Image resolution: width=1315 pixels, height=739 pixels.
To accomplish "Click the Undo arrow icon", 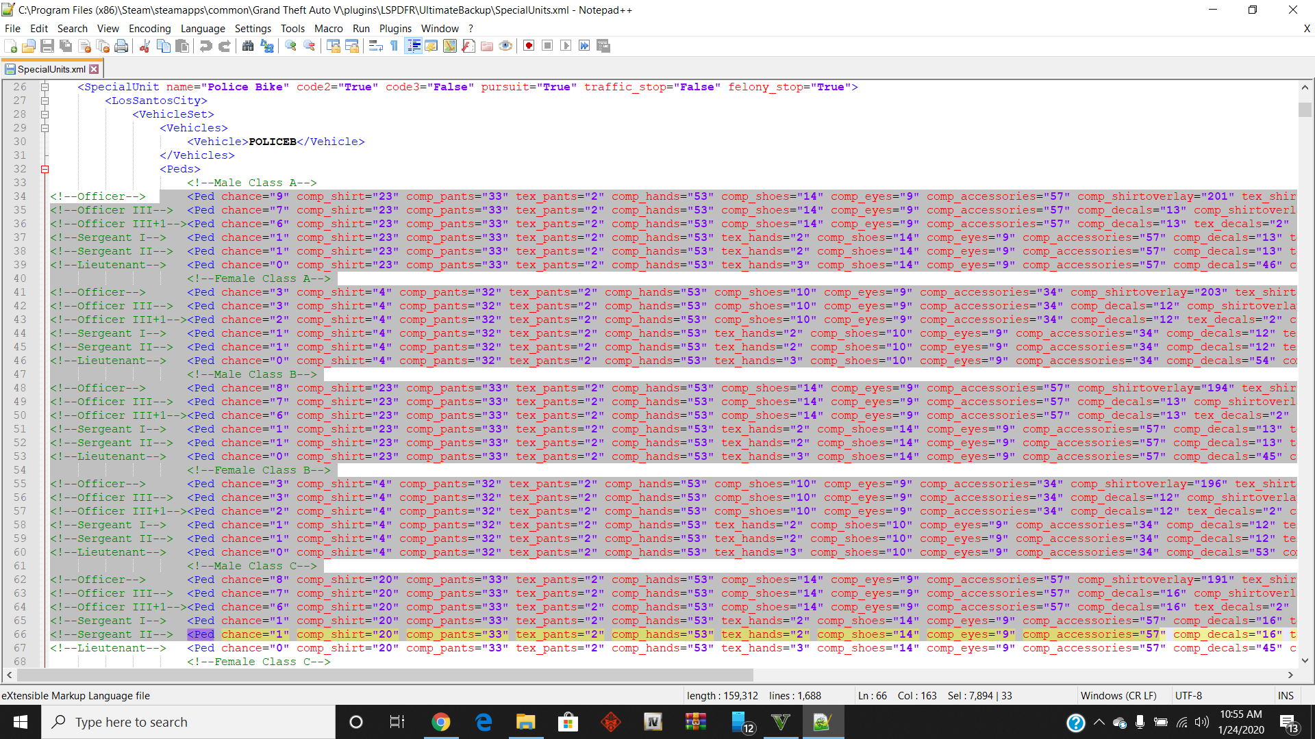I will (205, 46).
